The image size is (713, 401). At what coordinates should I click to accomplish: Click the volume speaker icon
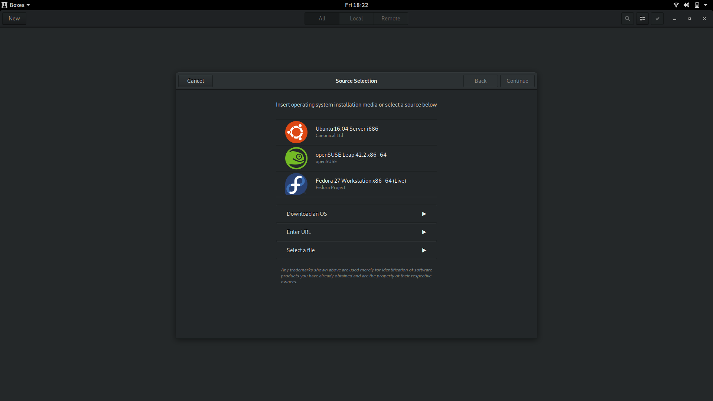[686, 5]
